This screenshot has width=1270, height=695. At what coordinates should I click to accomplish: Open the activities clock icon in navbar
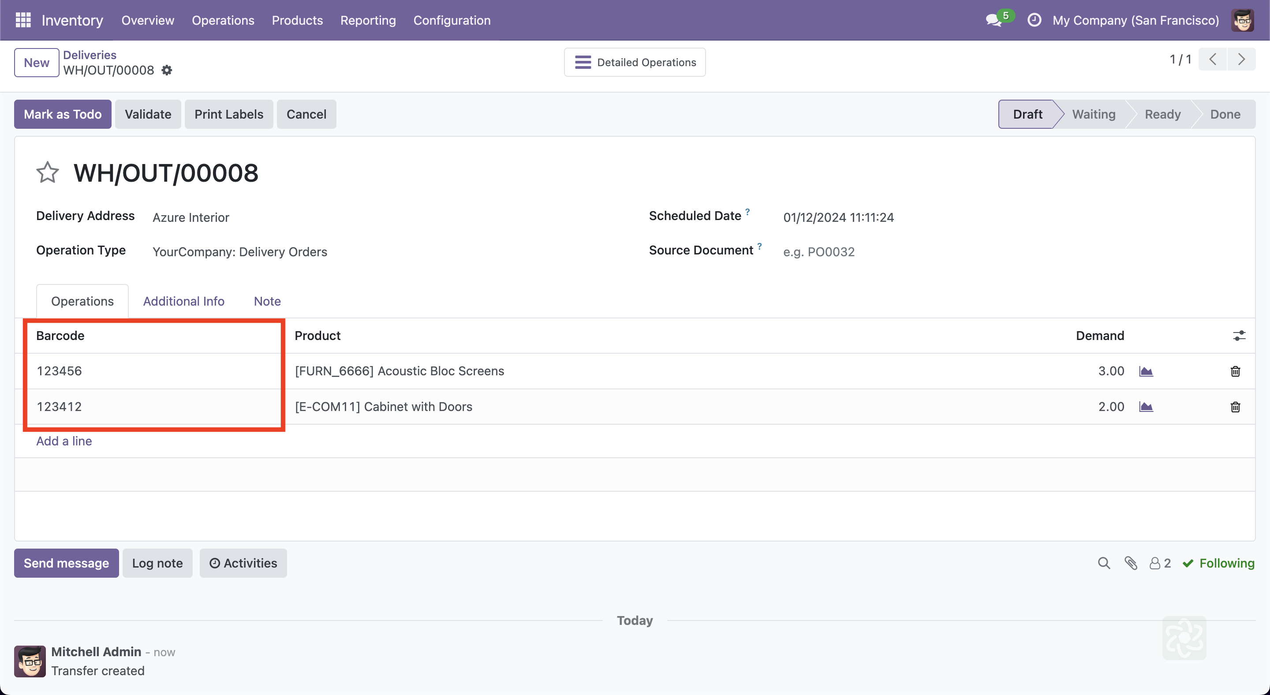tap(1034, 20)
